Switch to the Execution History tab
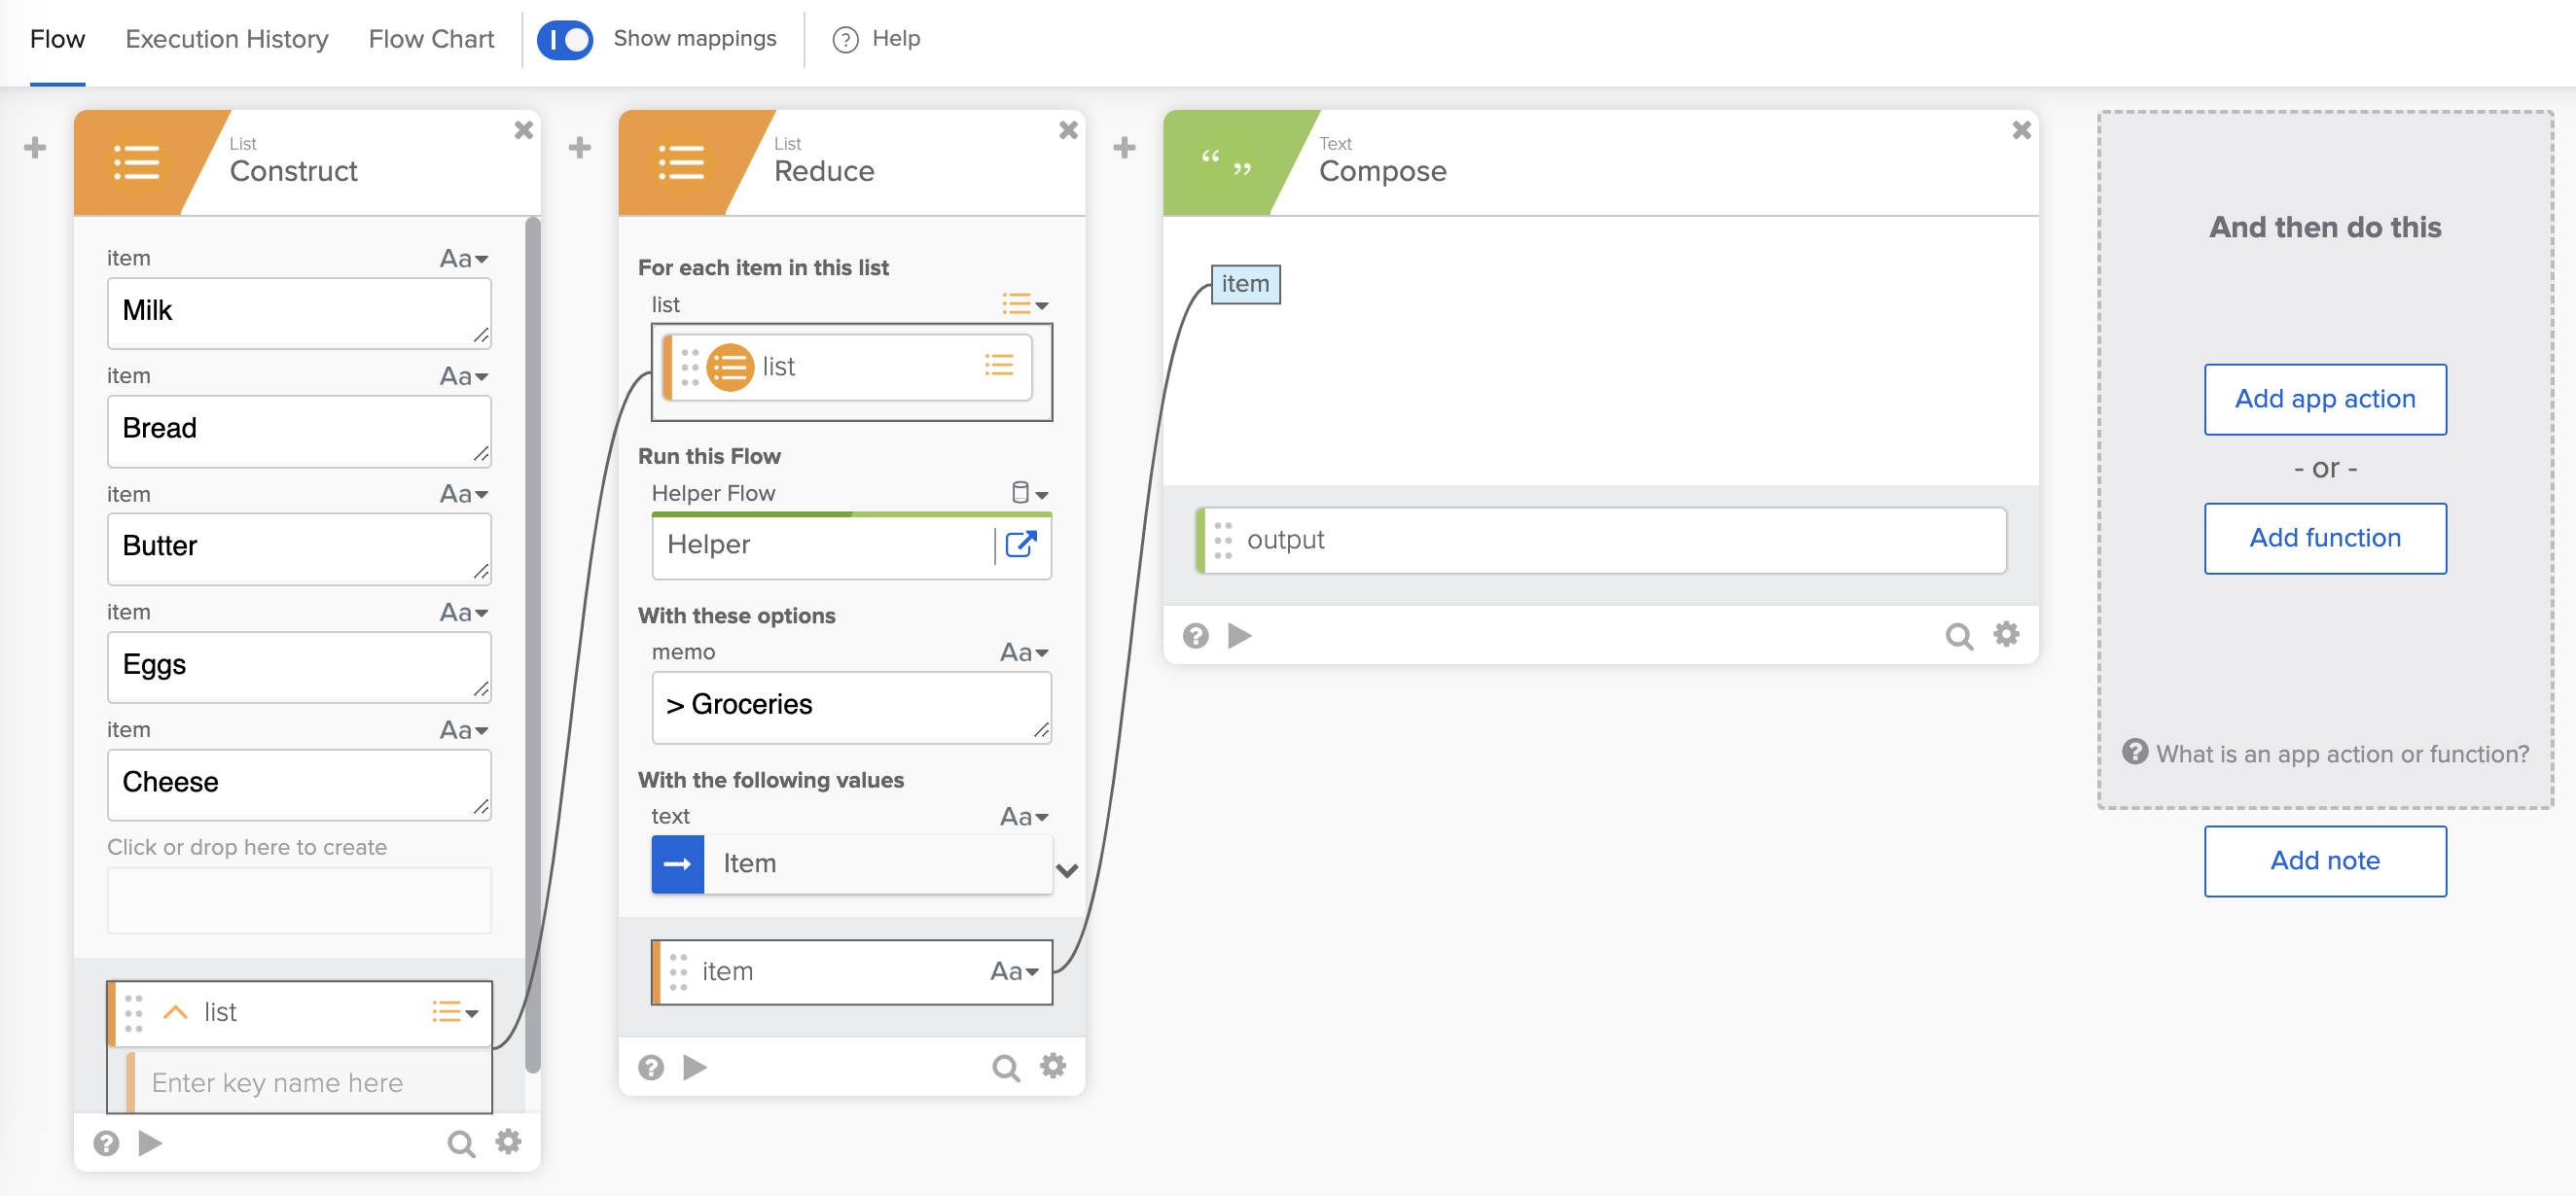 [226, 39]
